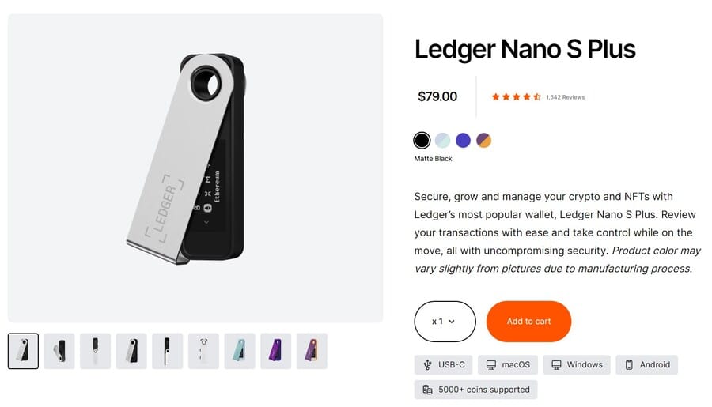The height and width of the screenshot is (407, 712).
Task: Show the purple device thumbnail
Action: [x=276, y=351]
